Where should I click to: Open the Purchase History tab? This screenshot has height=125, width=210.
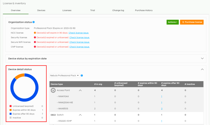pyautogui.click(x=144, y=10)
